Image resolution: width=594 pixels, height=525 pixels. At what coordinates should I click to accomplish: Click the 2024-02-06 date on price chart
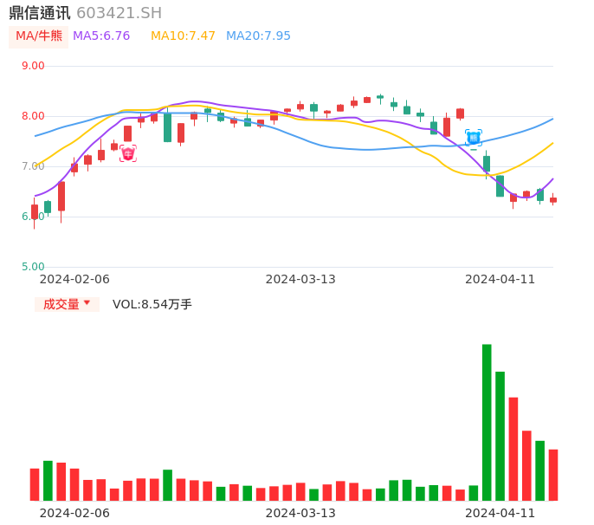tap(74, 279)
